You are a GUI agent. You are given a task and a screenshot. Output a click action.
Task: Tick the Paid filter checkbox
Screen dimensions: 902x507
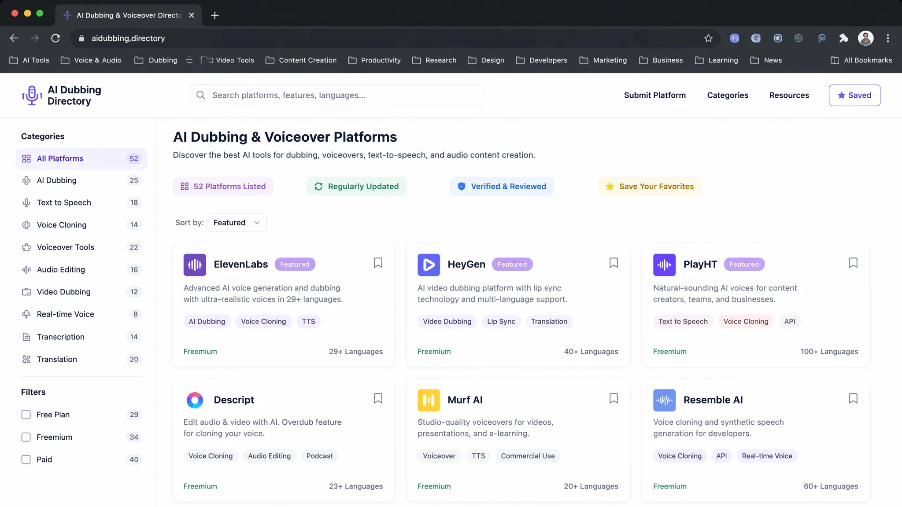coord(26,459)
